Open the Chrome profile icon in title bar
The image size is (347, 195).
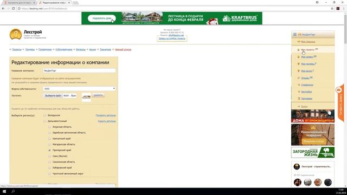317,2
